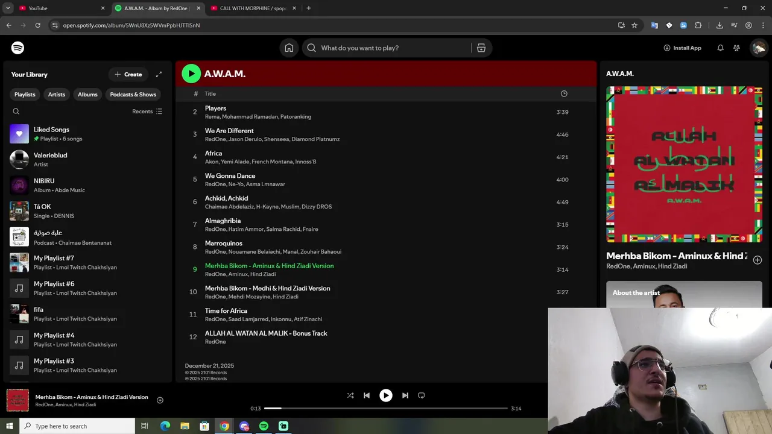This screenshot has height=434, width=772.
Task: Open Tá OK single in library
Action: pyautogui.click(x=87, y=211)
